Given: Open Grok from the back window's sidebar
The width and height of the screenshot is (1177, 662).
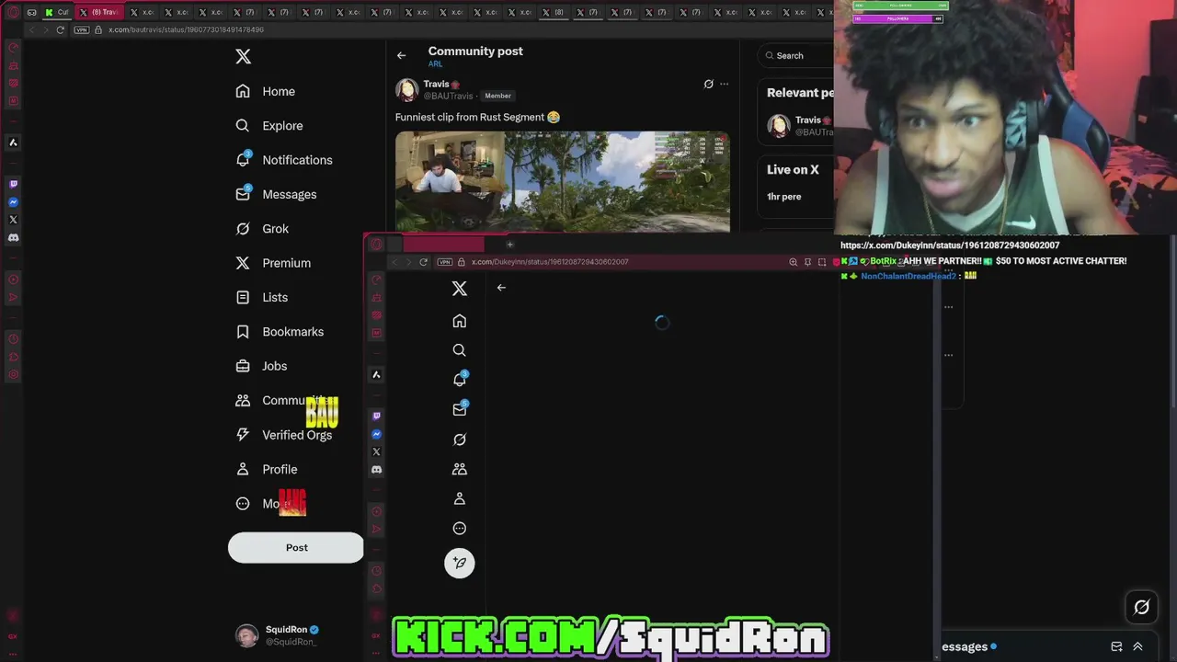Looking at the screenshot, I should pyautogui.click(x=262, y=229).
